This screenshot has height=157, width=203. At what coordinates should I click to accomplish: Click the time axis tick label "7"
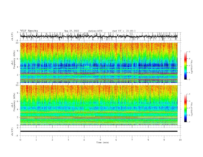(132, 140)
